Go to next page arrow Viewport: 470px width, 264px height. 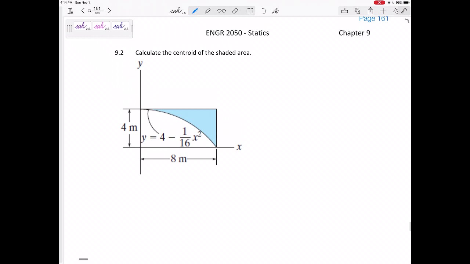[109, 11]
